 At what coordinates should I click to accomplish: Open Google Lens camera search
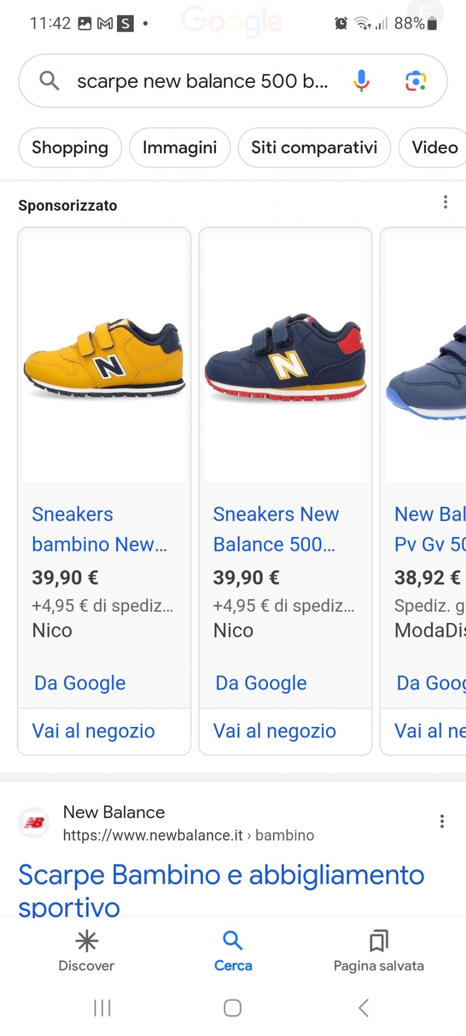(415, 81)
